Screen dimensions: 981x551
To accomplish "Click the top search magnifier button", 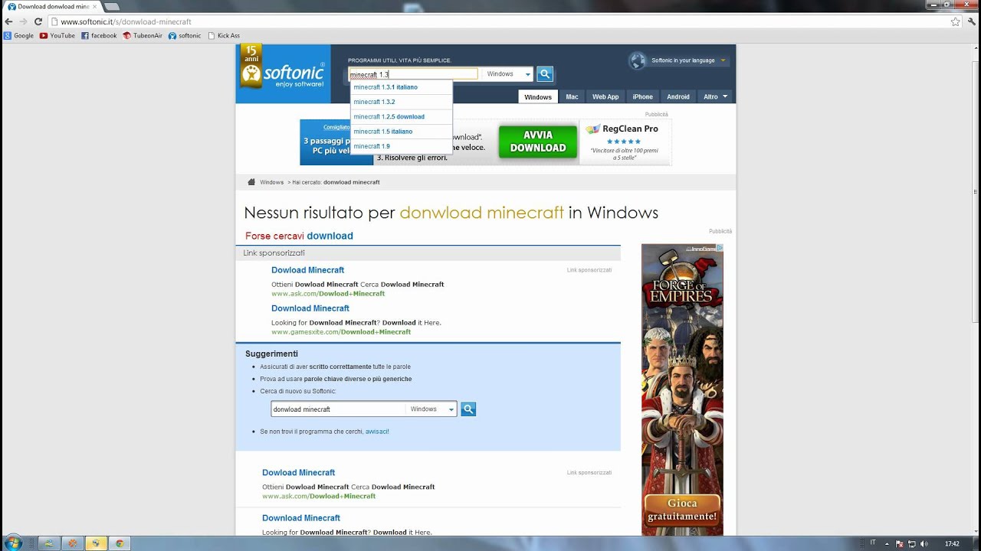I will 545,74.
